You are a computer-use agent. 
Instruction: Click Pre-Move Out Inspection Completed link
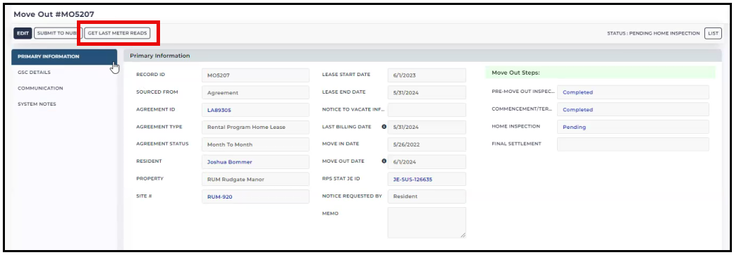pyautogui.click(x=577, y=92)
